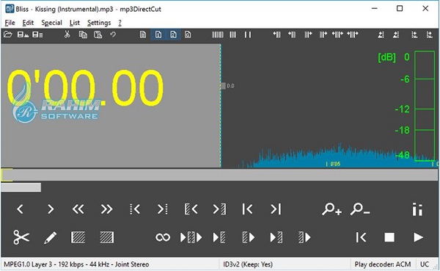Open the Settings menu
440x271 pixels.
coord(99,23)
